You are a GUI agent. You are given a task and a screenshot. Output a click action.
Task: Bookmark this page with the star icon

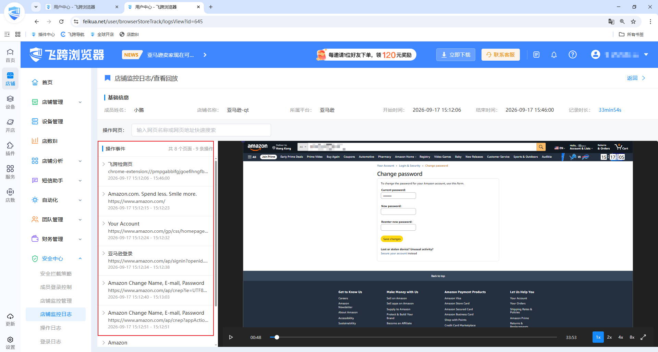pos(633,22)
